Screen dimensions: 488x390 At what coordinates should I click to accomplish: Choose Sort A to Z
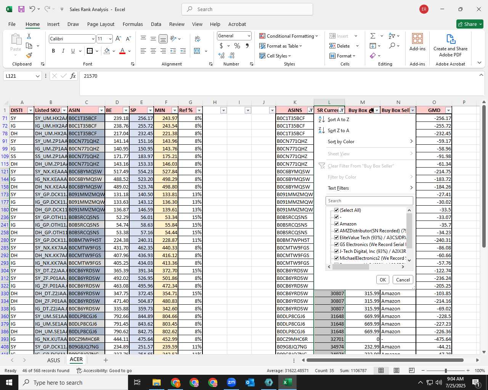338,120
